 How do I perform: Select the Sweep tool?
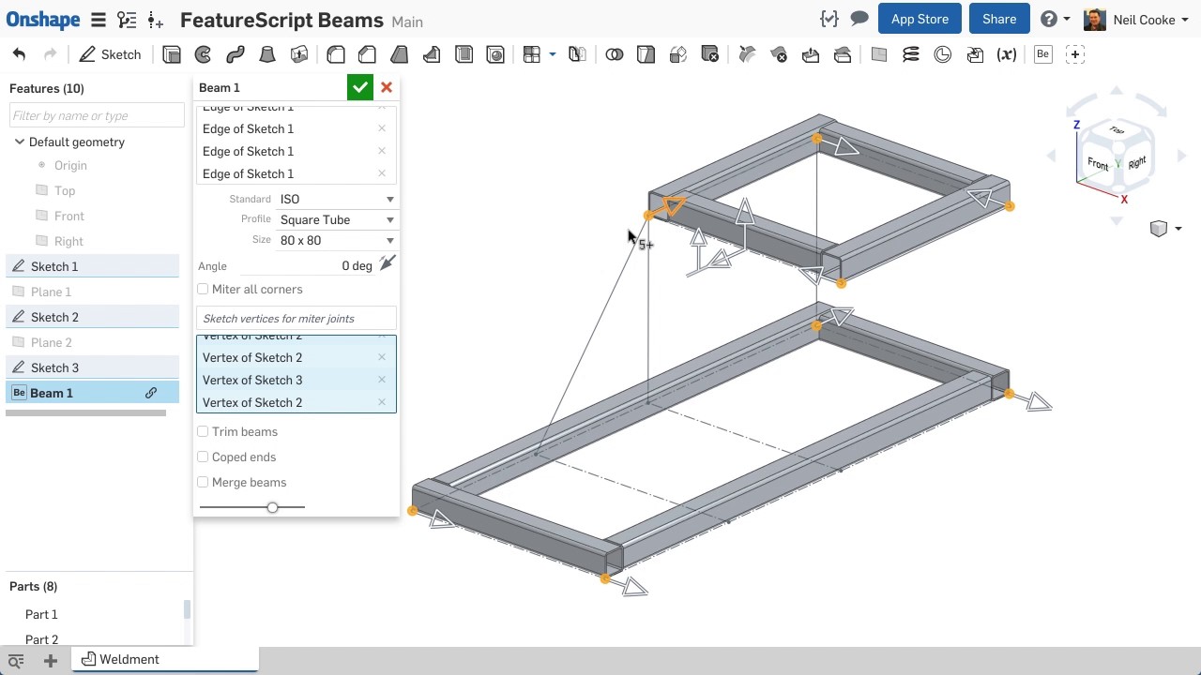pyautogui.click(x=236, y=54)
